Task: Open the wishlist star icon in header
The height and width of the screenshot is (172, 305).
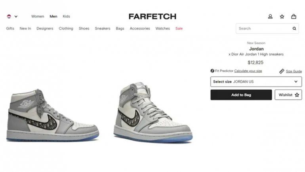Action: click(282, 17)
